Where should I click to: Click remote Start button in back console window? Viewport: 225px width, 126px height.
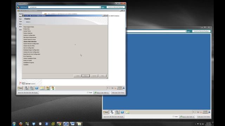(x=106, y=112)
